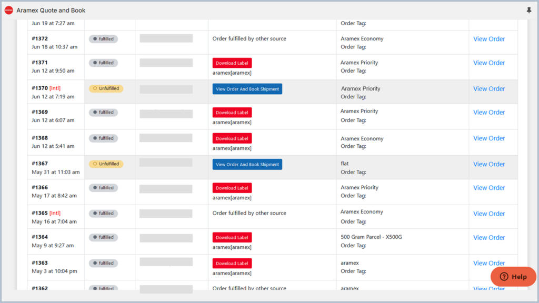The width and height of the screenshot is (539, 303).
Task: Click the Unfulfilled badge on order #1367
Action: point(106,164)
